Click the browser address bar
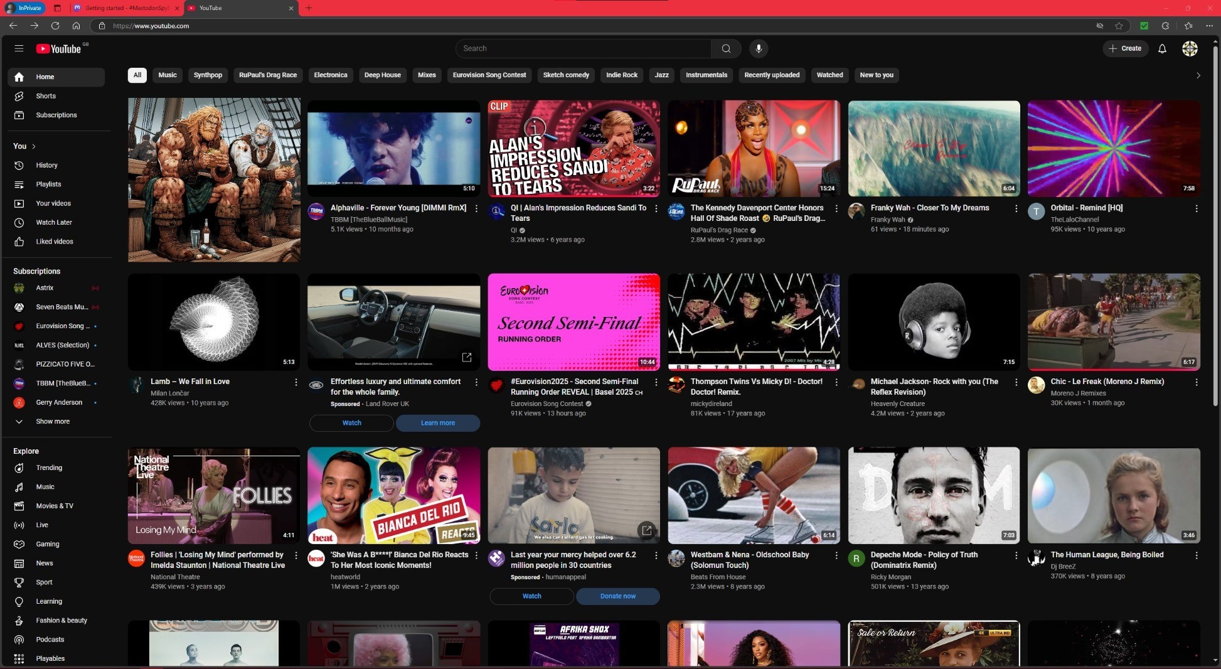1221x669 pixels. [596, 26]
